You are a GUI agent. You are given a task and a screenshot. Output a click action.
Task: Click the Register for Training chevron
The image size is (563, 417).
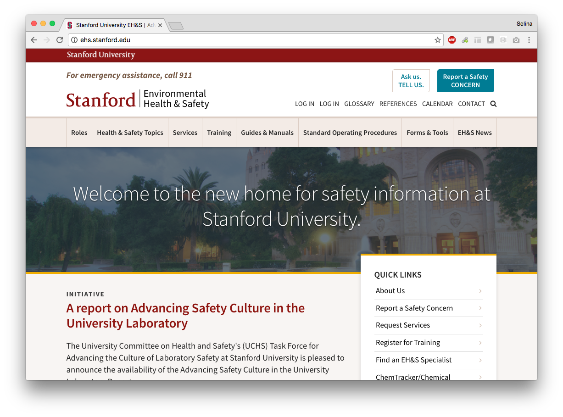(x=480, y=343)
